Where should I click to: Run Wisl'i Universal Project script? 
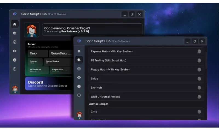[x=146, y=97]
